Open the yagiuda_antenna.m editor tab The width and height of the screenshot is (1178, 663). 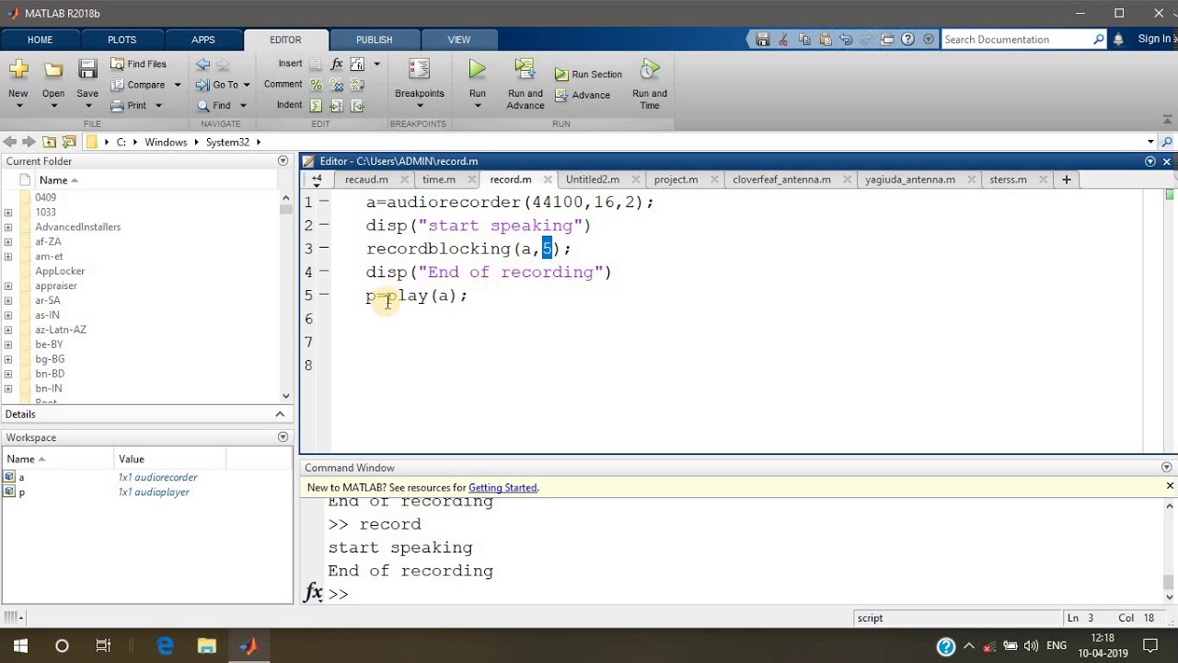click(x=909, y=180)
